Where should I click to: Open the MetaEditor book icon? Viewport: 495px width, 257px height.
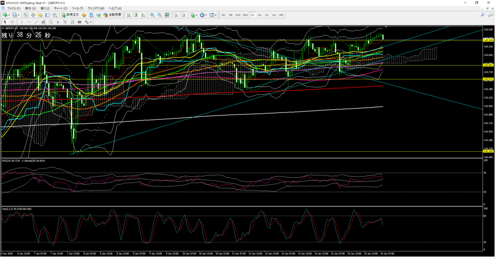tap(84, 15)
